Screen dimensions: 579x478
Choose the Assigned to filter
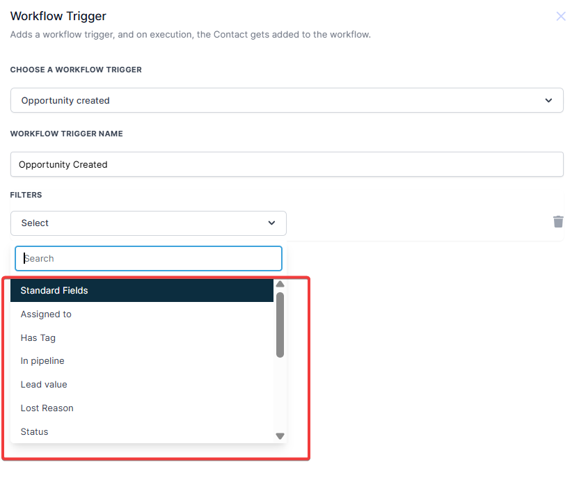(142, 314)
